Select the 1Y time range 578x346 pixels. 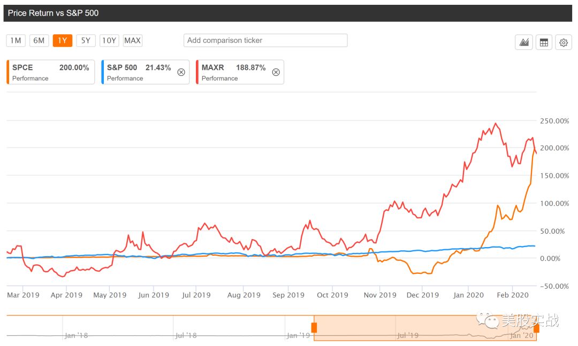(62, 41)
